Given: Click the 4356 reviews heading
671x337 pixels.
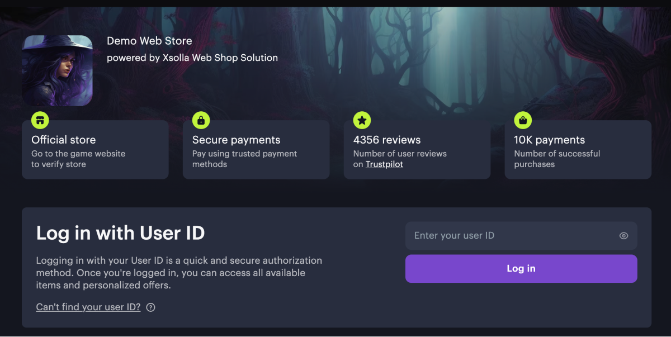Looking at the screenshot, I should click(x=387, y=140).
